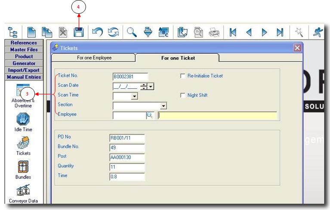
Task: Click the Ticket No. input field
Action: (x=130, y=77)
